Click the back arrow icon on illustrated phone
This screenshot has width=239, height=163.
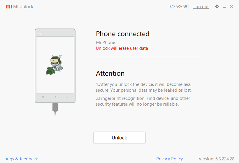[68, 97]
